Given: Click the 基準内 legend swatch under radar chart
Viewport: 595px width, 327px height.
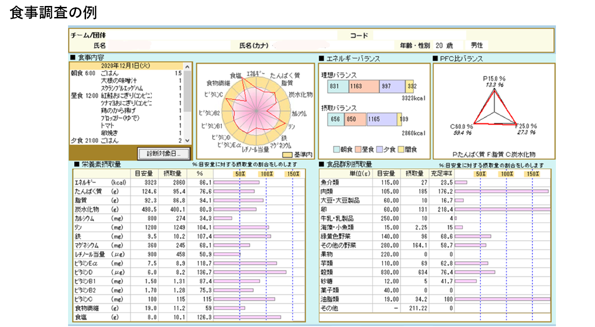Looking at the screenshot, I should pyautogui.click(x=288, y=155).
